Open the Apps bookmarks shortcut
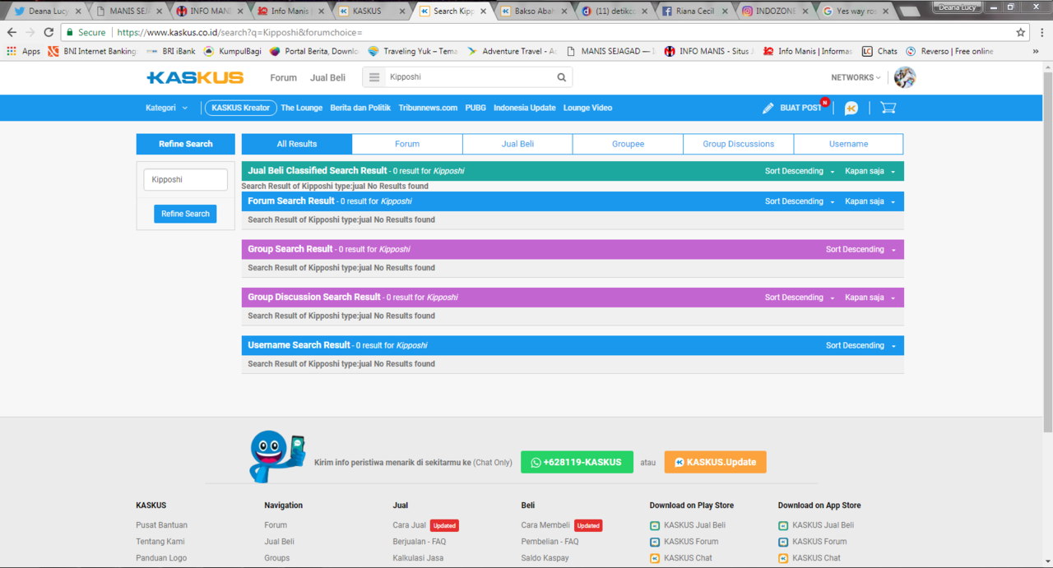This screenshot has width=1053, height=568. click(x=23, y=51)
